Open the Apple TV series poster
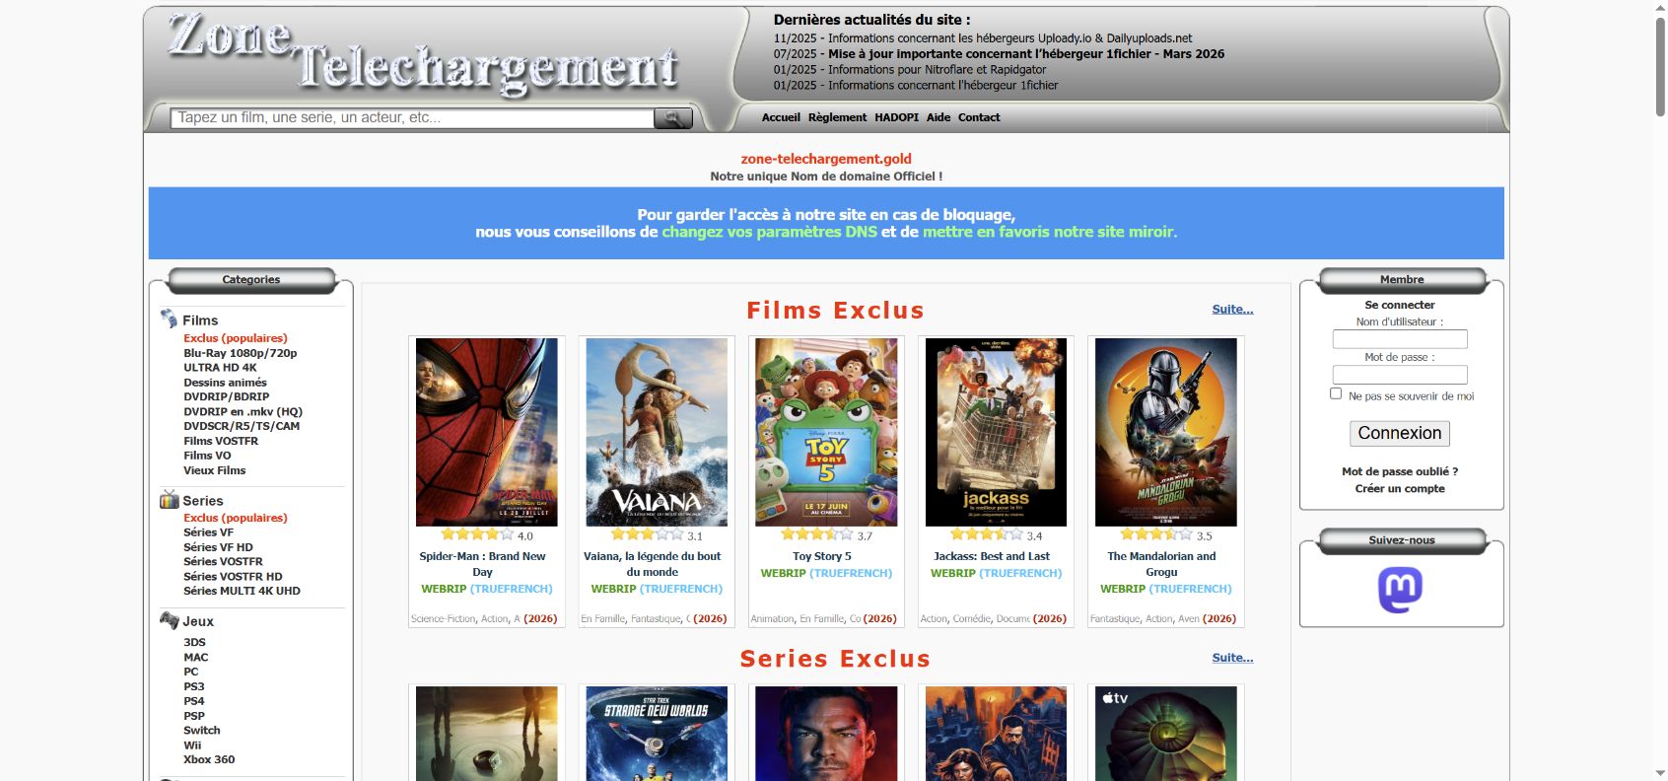Viewport: 1668px width, 781px height. point(1165,734)
